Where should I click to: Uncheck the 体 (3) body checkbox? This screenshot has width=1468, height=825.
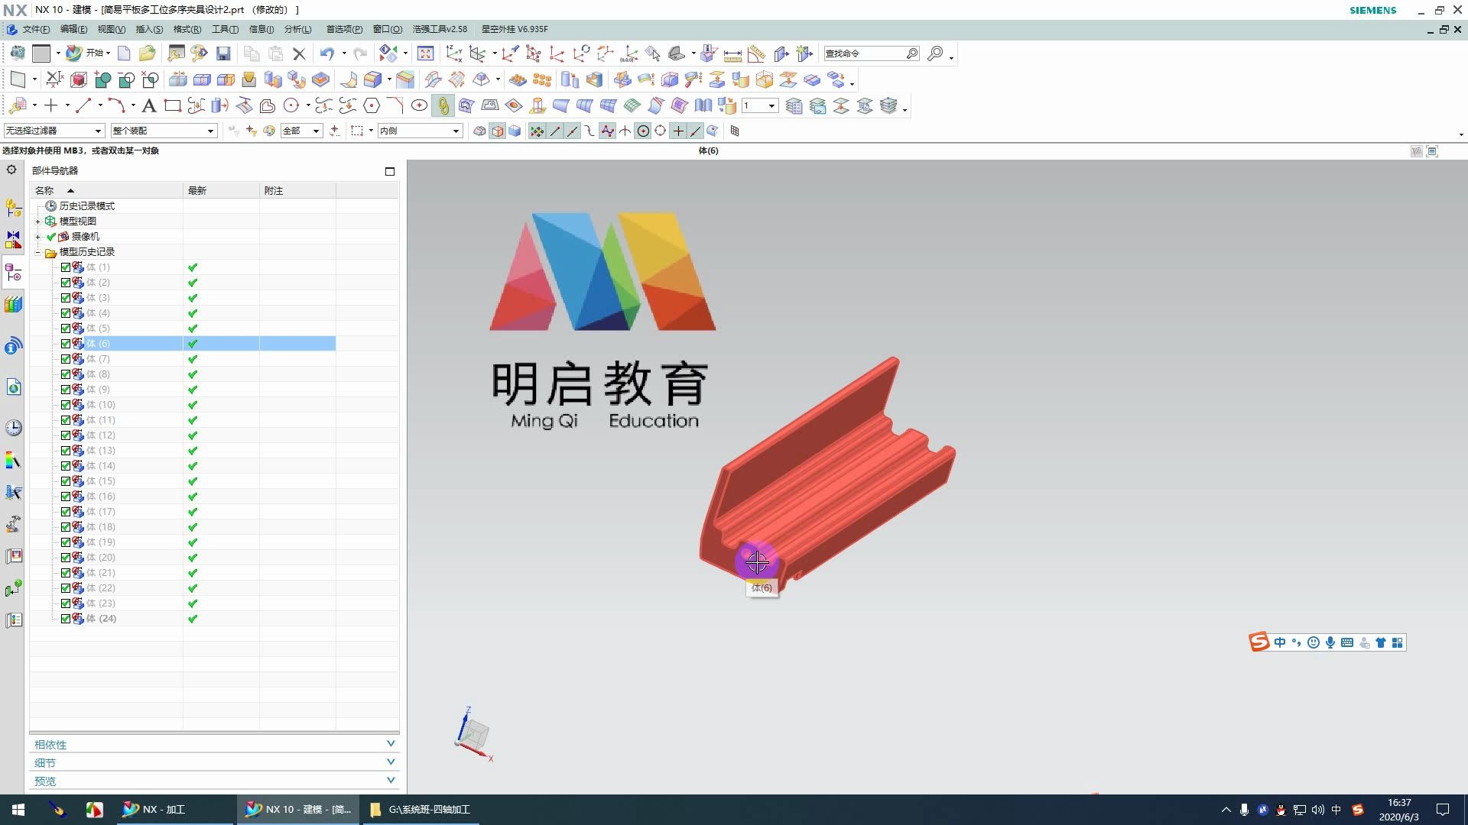(x=66, y=298)
